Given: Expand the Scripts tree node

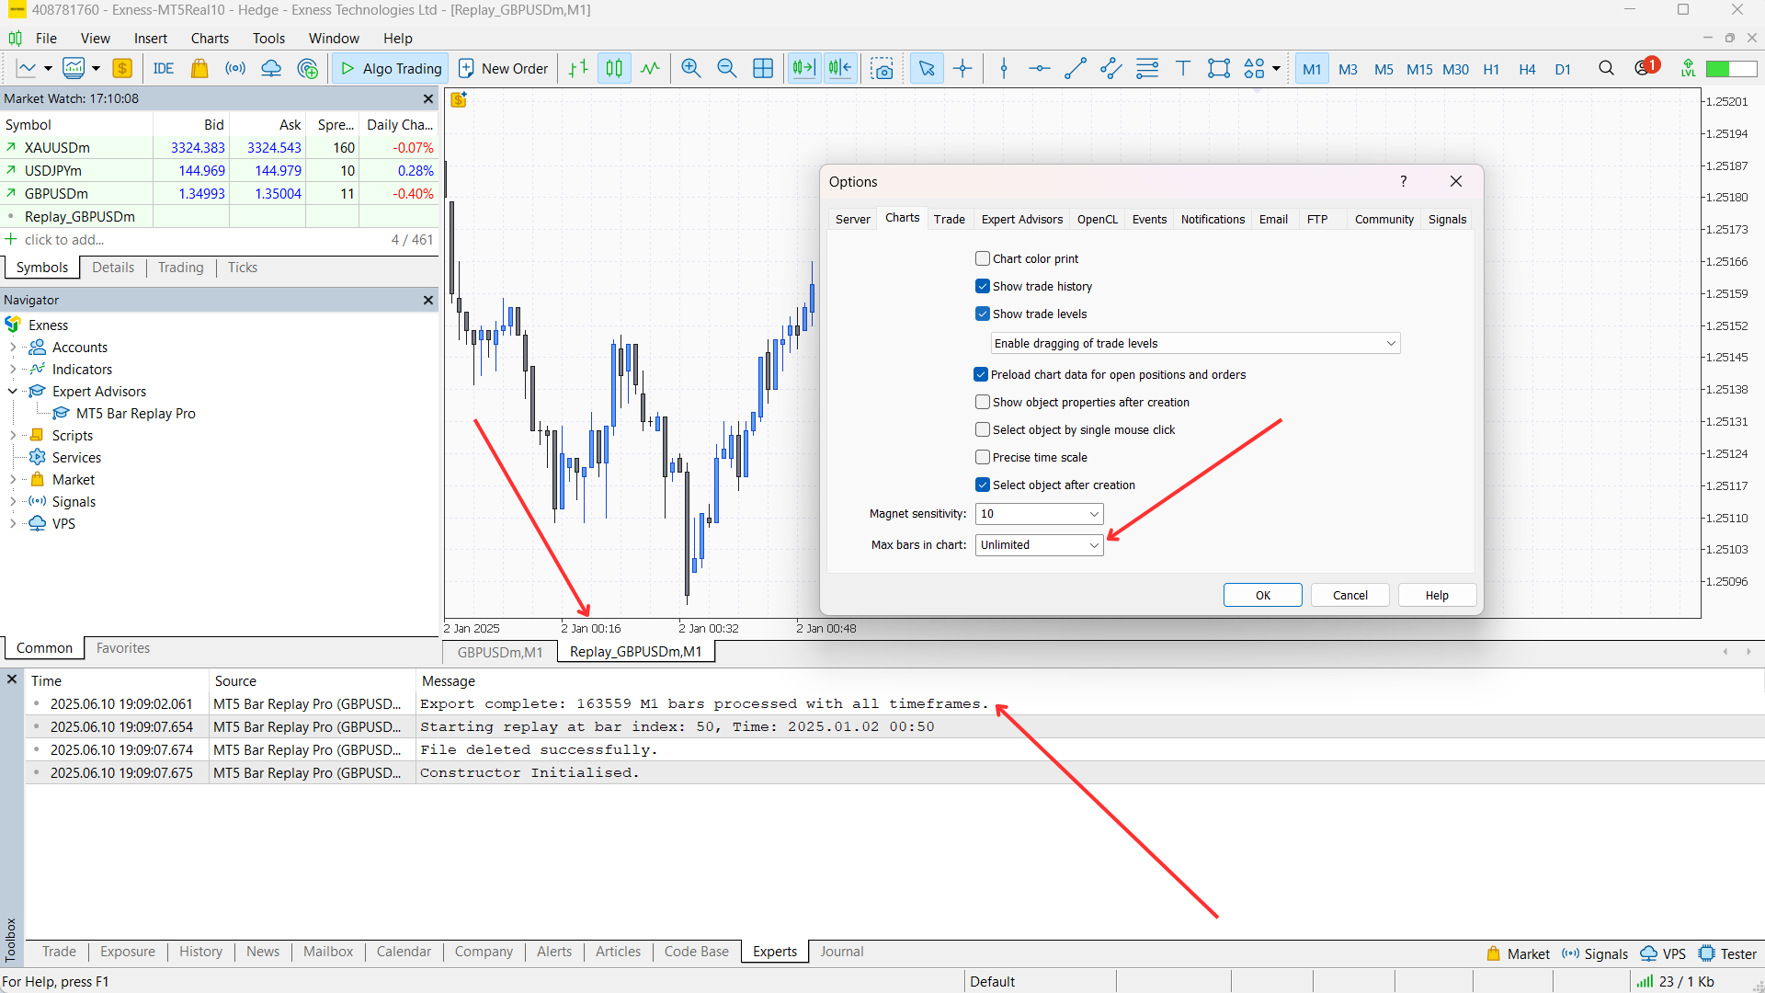Looking at the screenshot, I should point(13,436).
